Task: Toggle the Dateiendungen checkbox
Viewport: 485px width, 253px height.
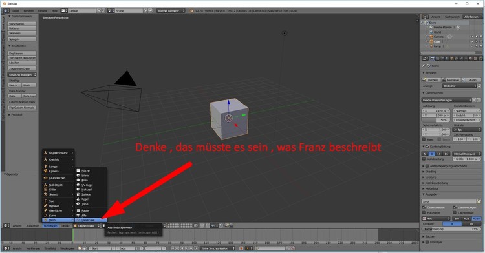Action: click(455, 208)
